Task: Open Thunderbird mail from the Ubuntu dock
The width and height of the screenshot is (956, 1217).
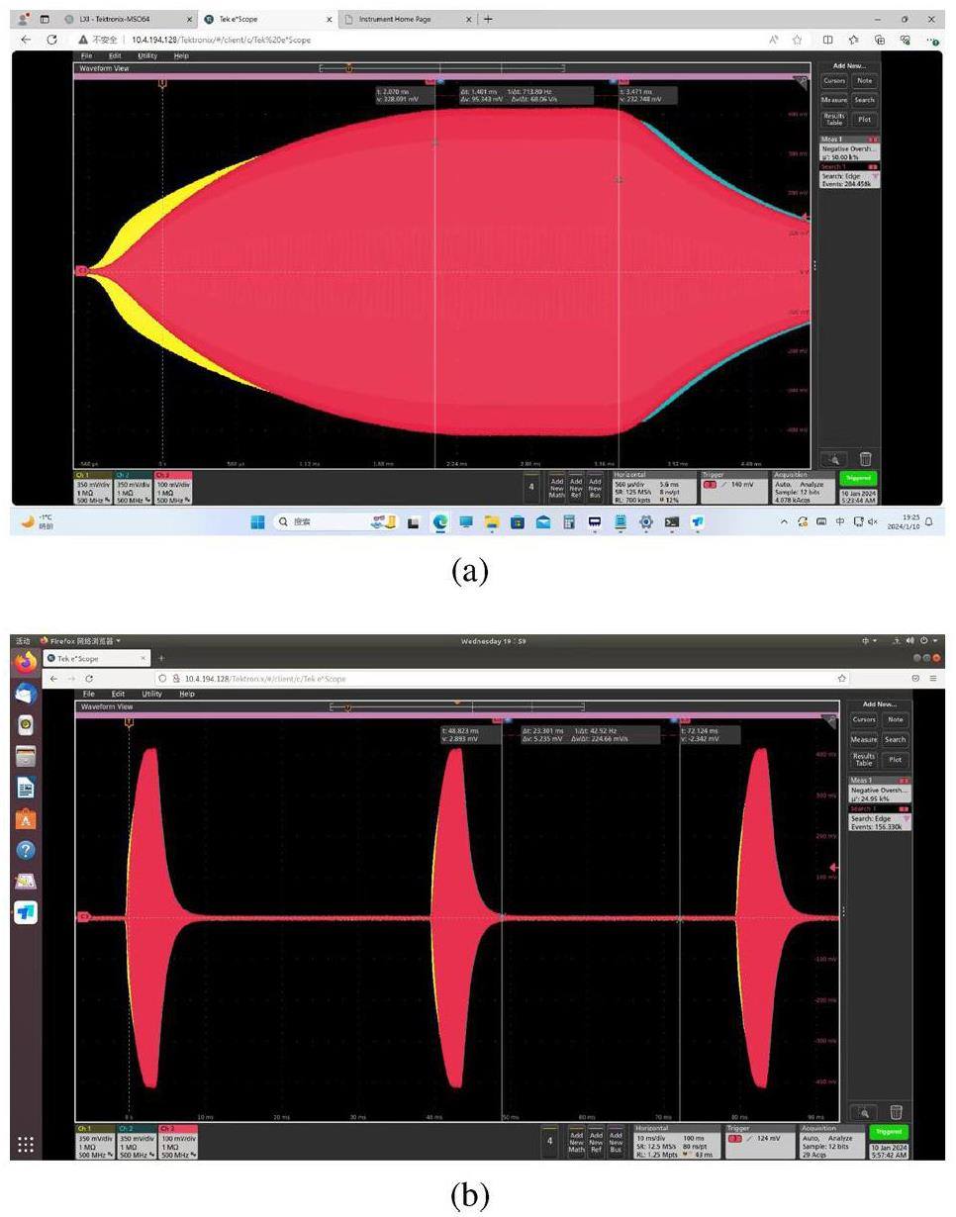Action: tap(26, 693)
